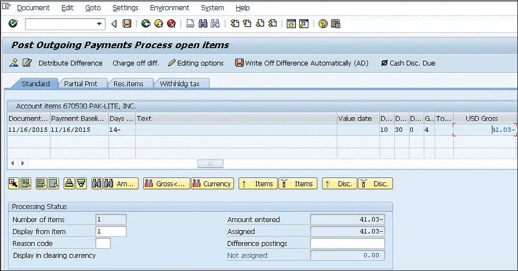Image resolution: width=518 pixels, height=271 pixels.
Task: Click the red Cancel icon in toolbar
Action: click(170, 24)
